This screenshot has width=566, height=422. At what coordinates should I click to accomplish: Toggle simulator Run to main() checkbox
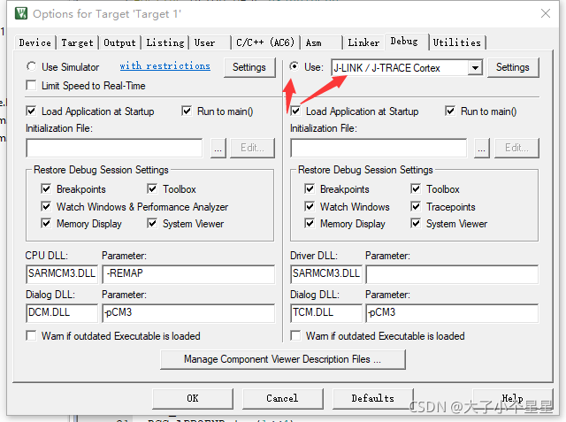tap(187, 111)
